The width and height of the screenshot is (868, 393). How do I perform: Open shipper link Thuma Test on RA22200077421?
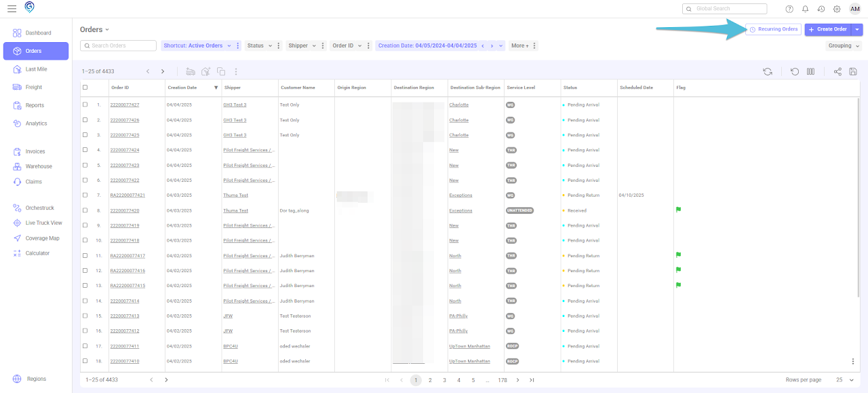click(x=235, y=195)
